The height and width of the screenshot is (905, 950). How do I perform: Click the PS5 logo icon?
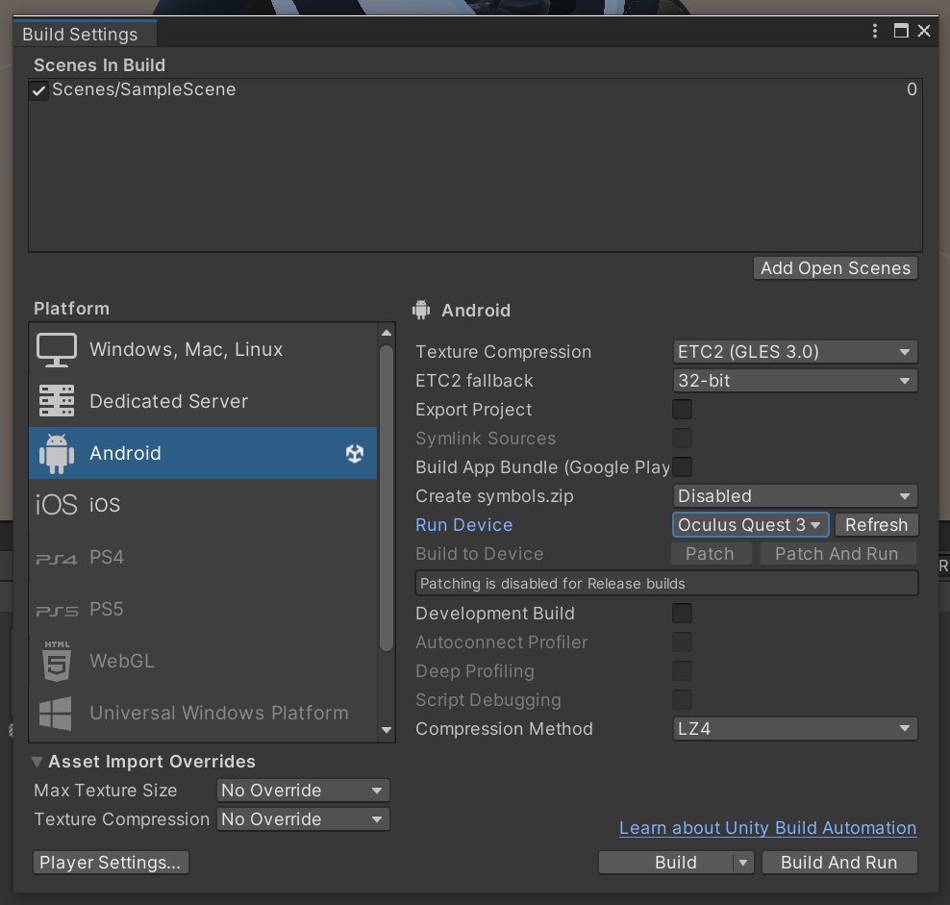pyautogui.click(x=57, y=611)
